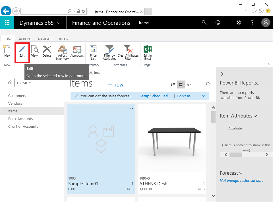The height and width of the screenshot is (202, 273).
Task: Open the app launcher waffle icon
Action: (x=7, y=23)
